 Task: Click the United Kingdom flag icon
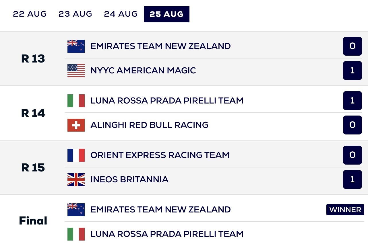[x=76, y=179]
